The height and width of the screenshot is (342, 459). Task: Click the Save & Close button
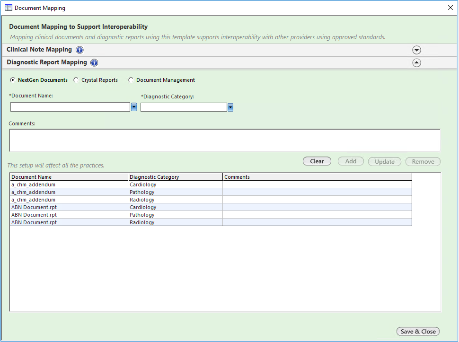pyautogui.click(x=418, y=332)
